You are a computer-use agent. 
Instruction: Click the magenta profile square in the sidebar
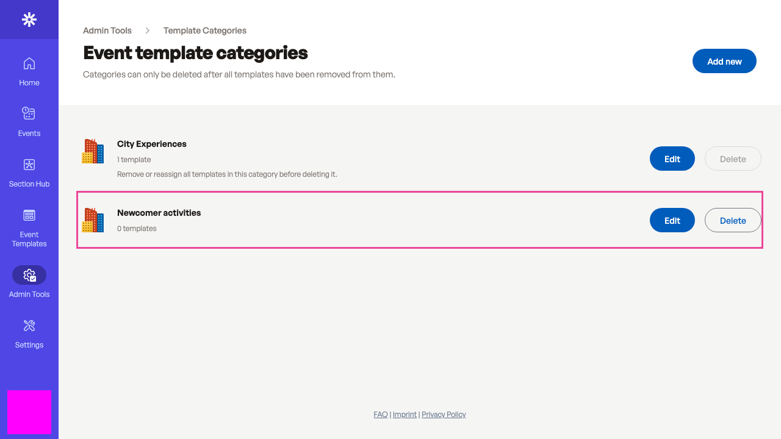[29, 412]
